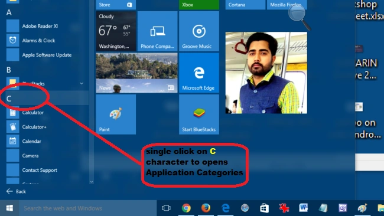384x216 pixels.
Task: Expand the BlueStacks folder chevron
Action: click(82, 83)
